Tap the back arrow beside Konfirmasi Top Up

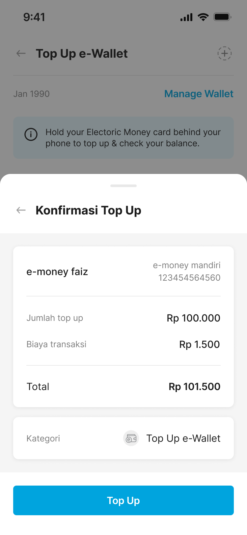pyautogui.click(x=21, y=210)
